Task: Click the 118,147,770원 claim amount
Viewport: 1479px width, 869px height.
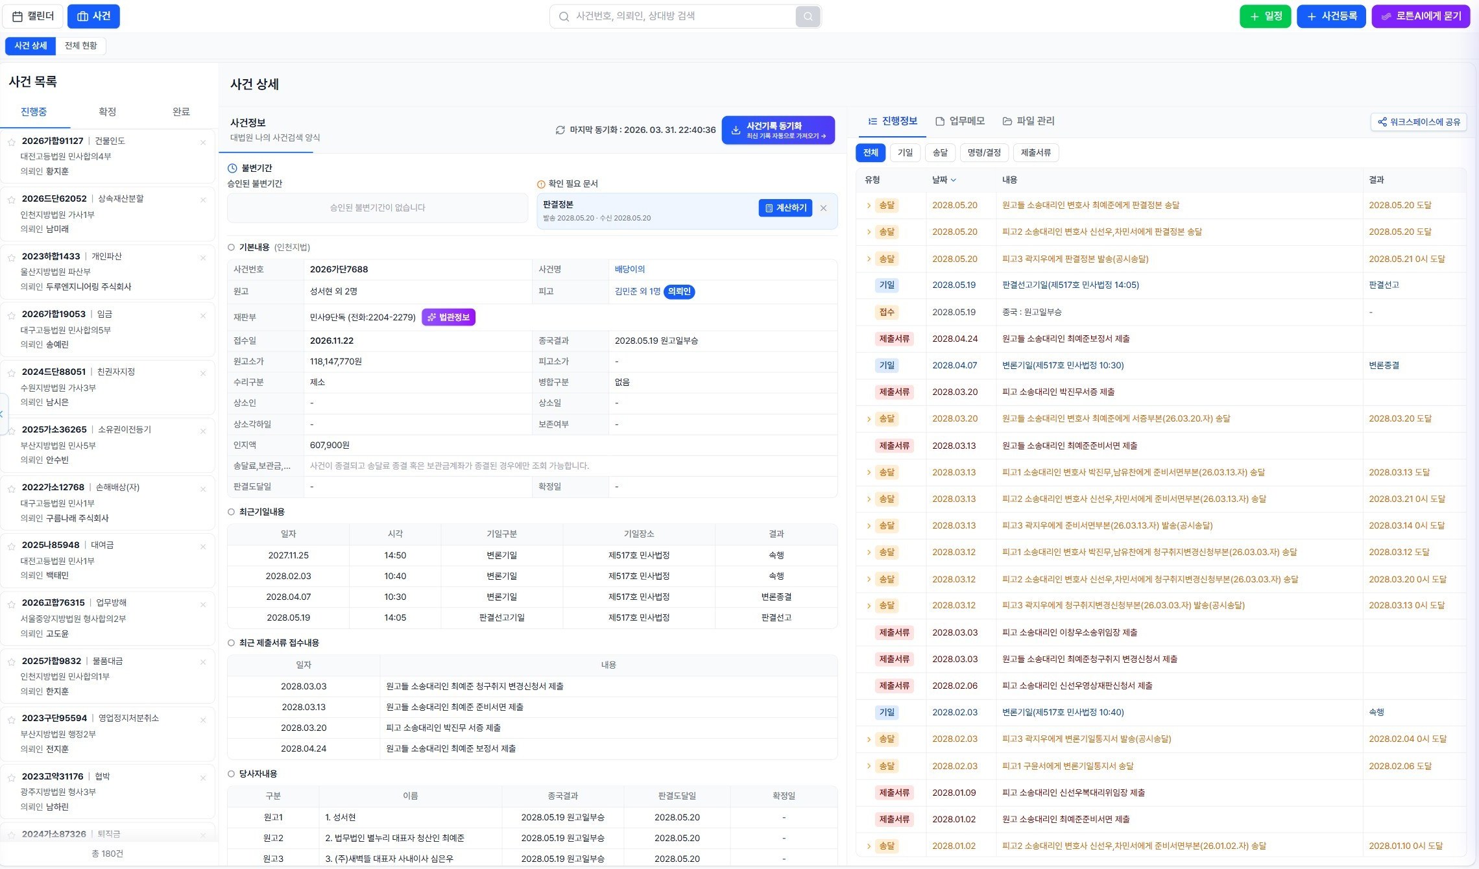Action: (336, 362)
